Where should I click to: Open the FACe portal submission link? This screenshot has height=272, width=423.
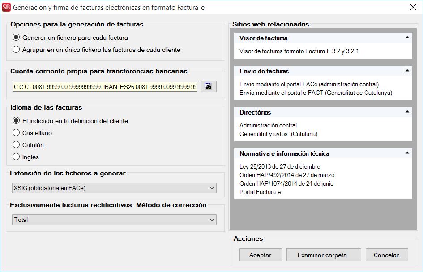309,84
